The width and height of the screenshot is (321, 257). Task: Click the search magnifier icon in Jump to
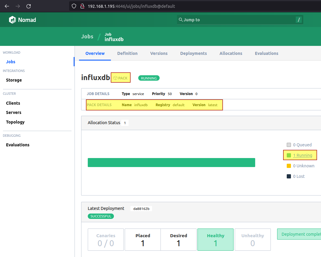(181, 19)
